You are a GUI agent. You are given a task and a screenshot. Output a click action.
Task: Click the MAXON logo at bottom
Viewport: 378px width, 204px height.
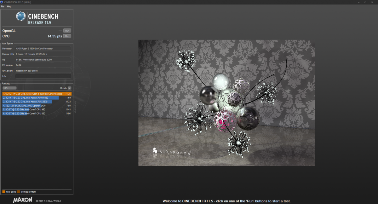(22, 200)
